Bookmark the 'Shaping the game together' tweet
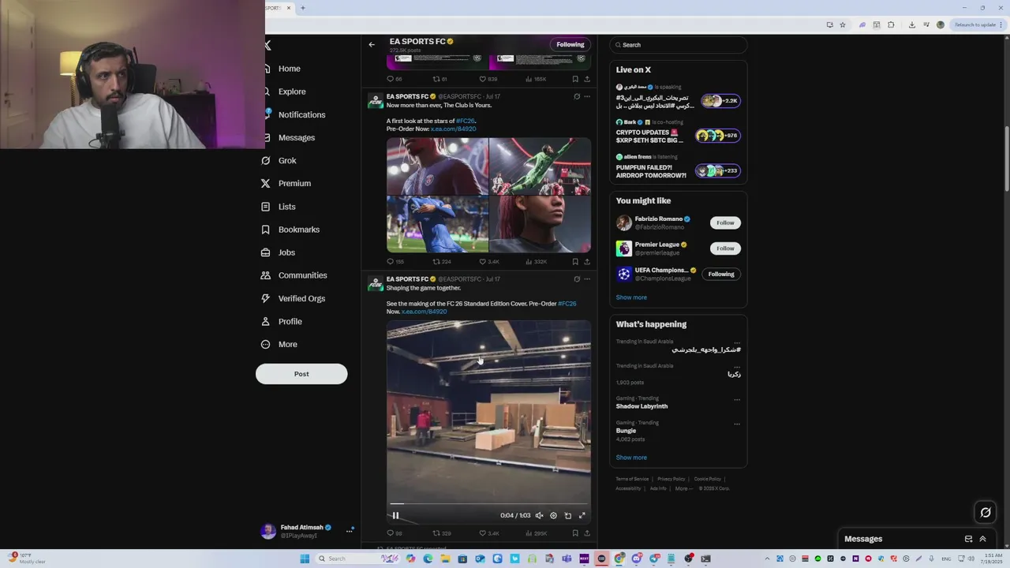 (575, 533)
